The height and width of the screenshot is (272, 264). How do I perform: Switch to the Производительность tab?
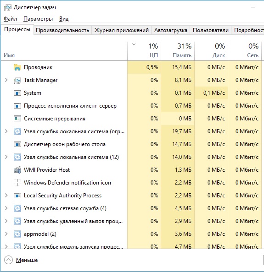pyautogui.click(x=62, y=30)
